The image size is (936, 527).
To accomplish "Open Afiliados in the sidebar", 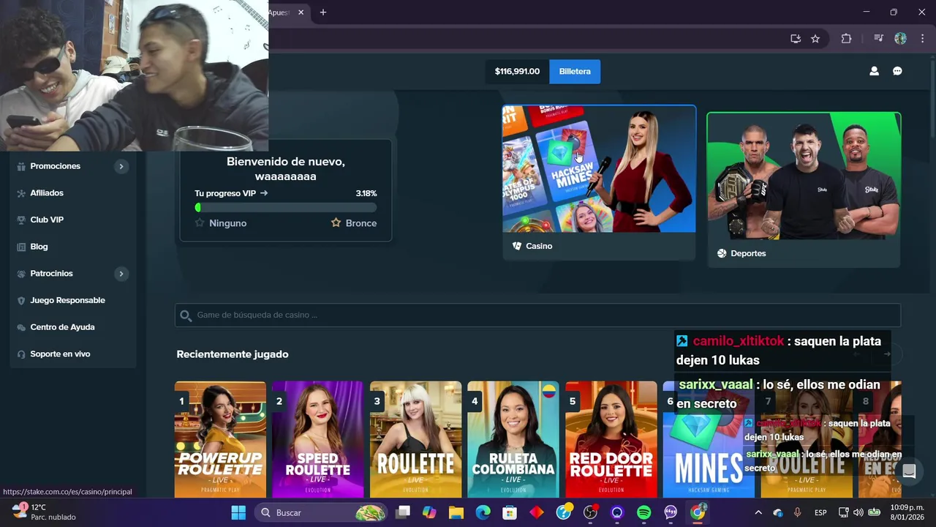I will [x=47, y=193].
